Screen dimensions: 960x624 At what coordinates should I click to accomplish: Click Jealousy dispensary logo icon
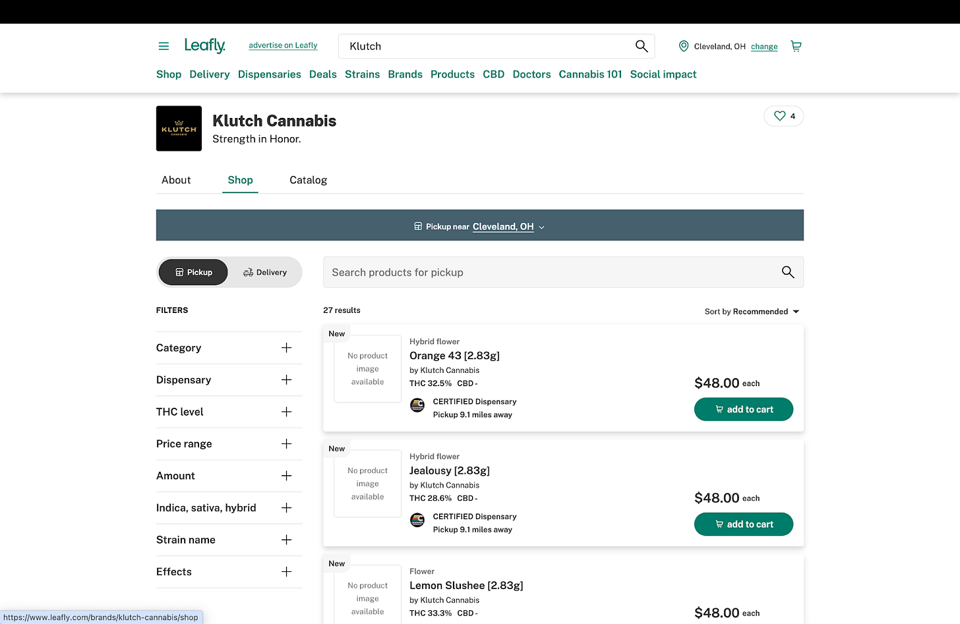tap(417, 520)
